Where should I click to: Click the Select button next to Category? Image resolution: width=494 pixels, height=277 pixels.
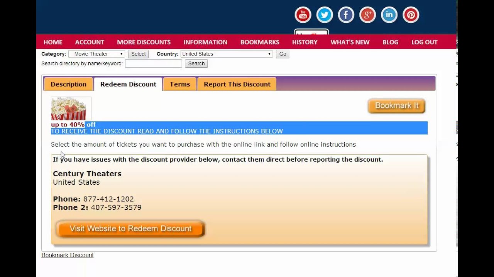138,54
